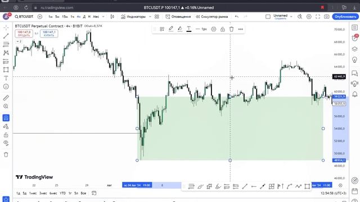Screen dimensions: 360x202
Task: Select 1д date range
Action: (18, 193)
